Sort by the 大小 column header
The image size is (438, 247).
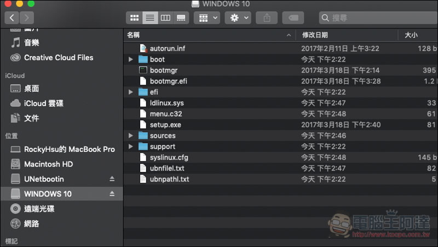418,35
